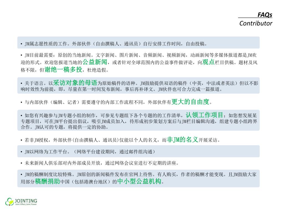The width and height of the screenshot is (284, 213).
Task: Click the line starting 如您有兴趣参与JM专题小组
Action: click(139, 115)
